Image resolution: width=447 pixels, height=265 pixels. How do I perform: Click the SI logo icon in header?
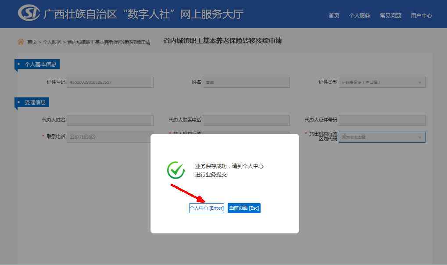(x=29, y=13)
